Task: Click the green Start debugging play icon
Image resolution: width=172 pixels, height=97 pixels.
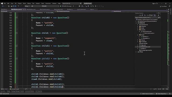Action: 60,6
